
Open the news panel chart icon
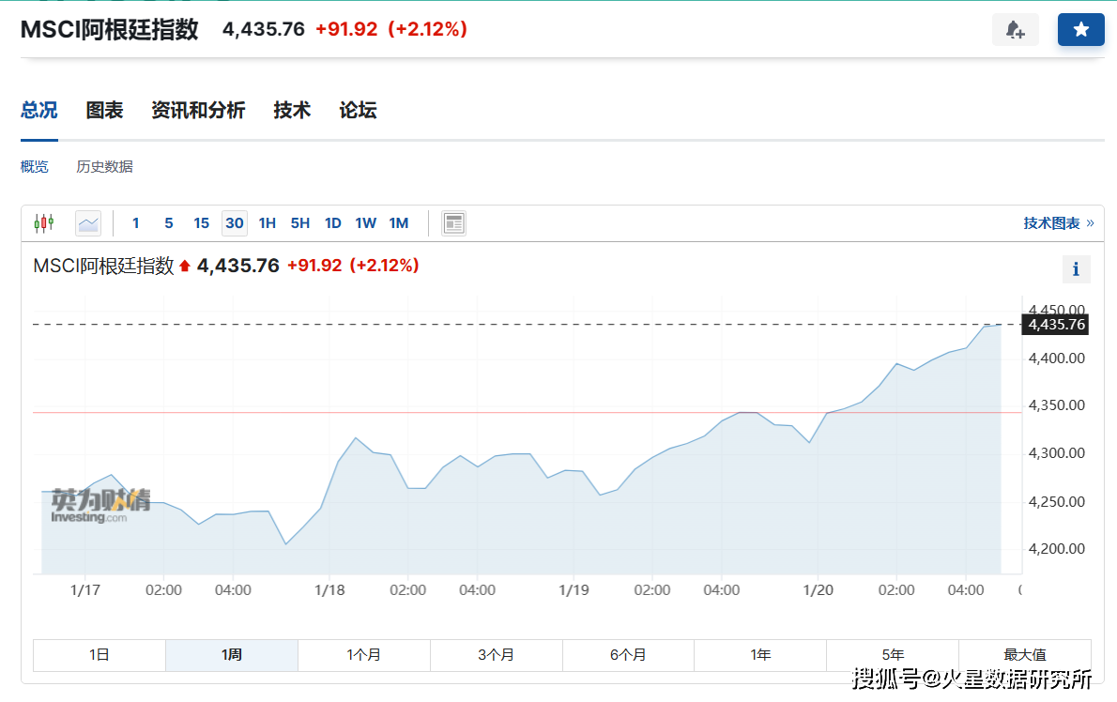(453, 223)
